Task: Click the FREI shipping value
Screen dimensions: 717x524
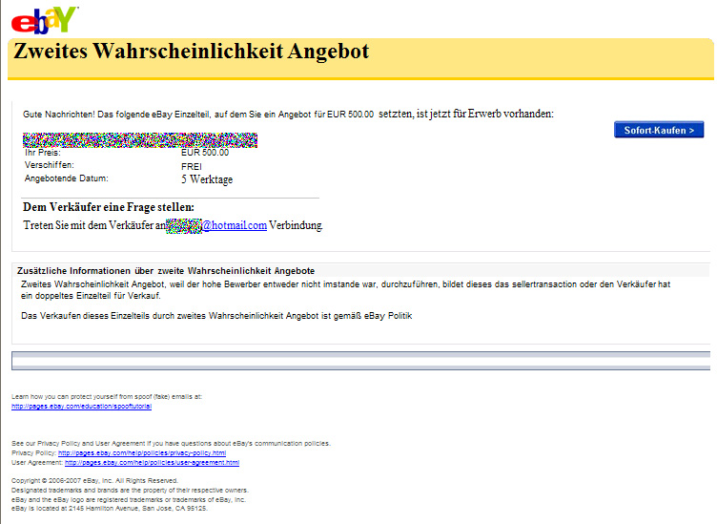Action: tap(192, 166)
